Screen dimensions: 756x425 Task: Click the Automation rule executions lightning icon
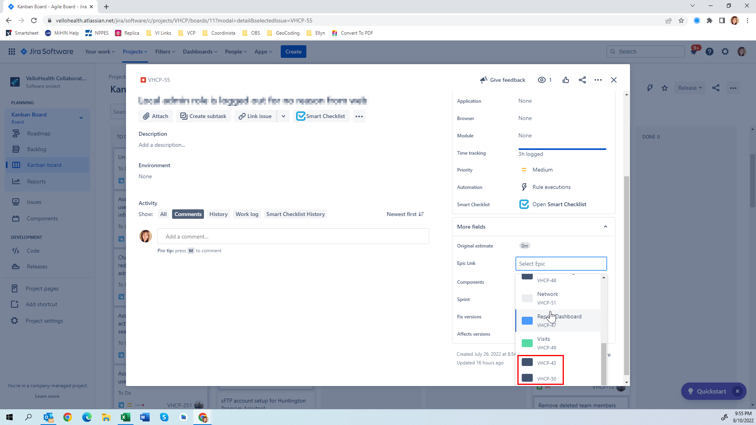point(524,187)
